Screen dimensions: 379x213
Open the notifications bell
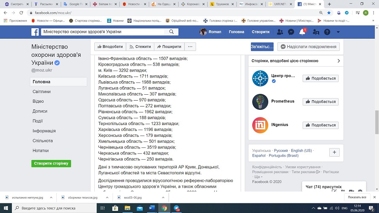coord(302,32)
